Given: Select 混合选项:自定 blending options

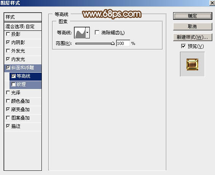Looking at the screenshot, I should [23, 27].
